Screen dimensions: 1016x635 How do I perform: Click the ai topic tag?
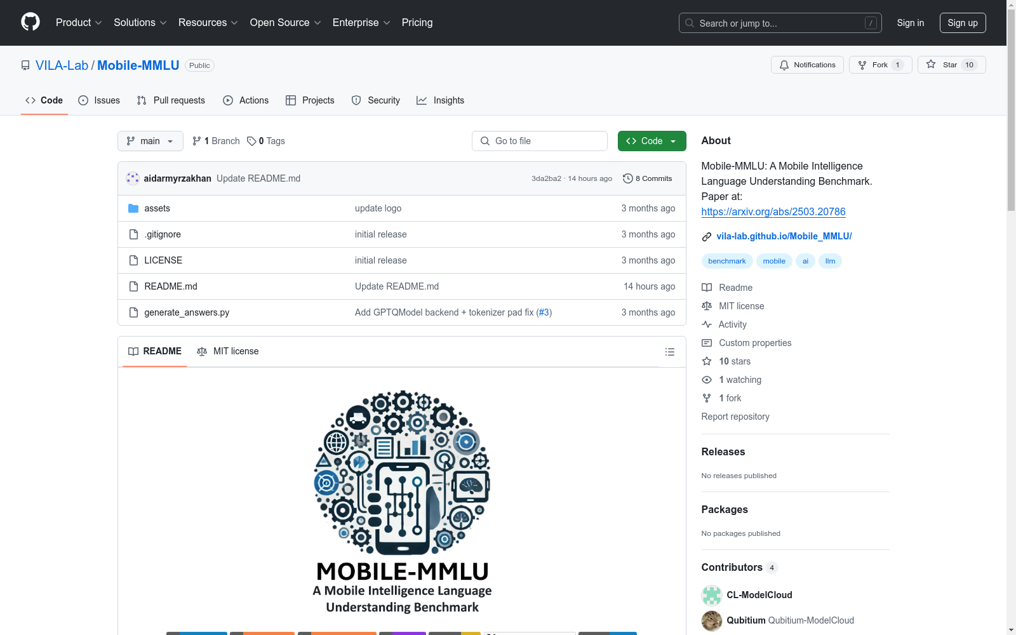(x=805, y=261)
